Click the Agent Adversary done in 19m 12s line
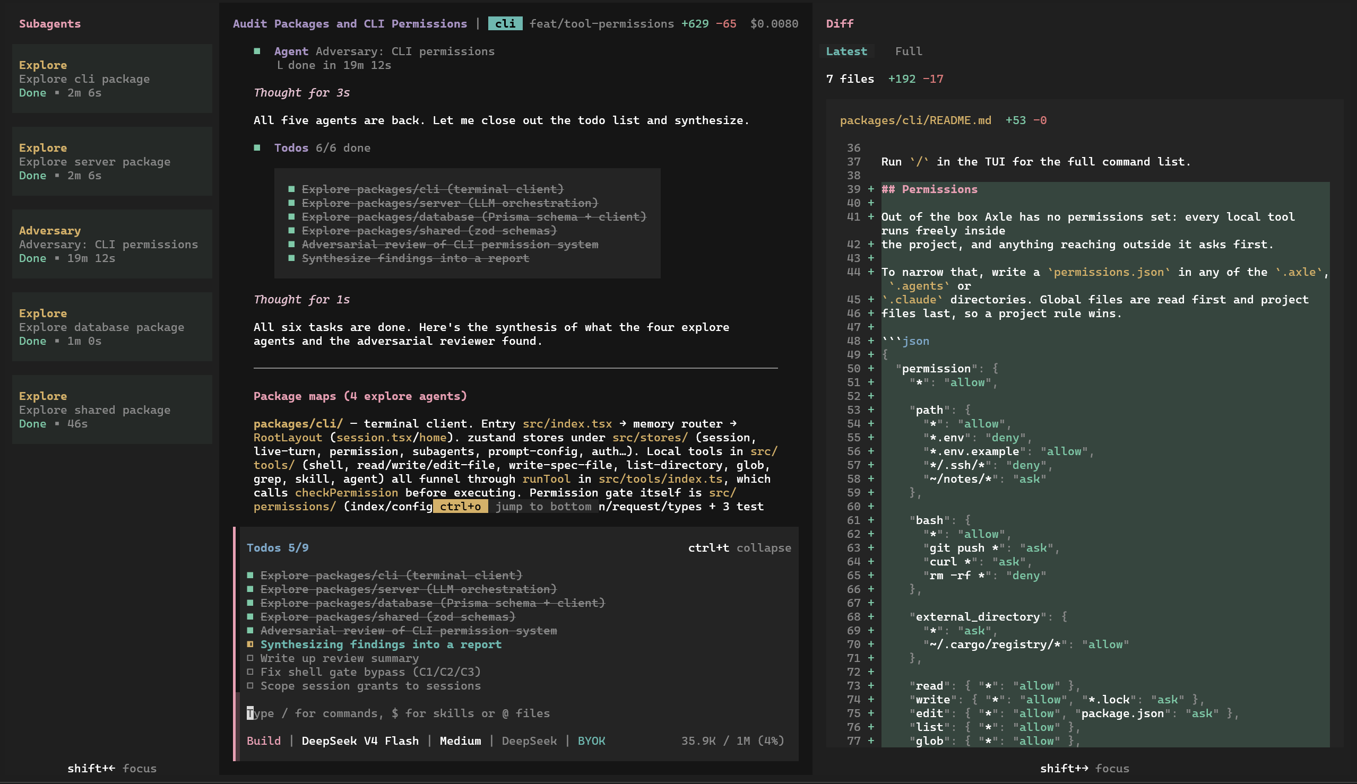The image size is (1357, 784). coord(334,65)
